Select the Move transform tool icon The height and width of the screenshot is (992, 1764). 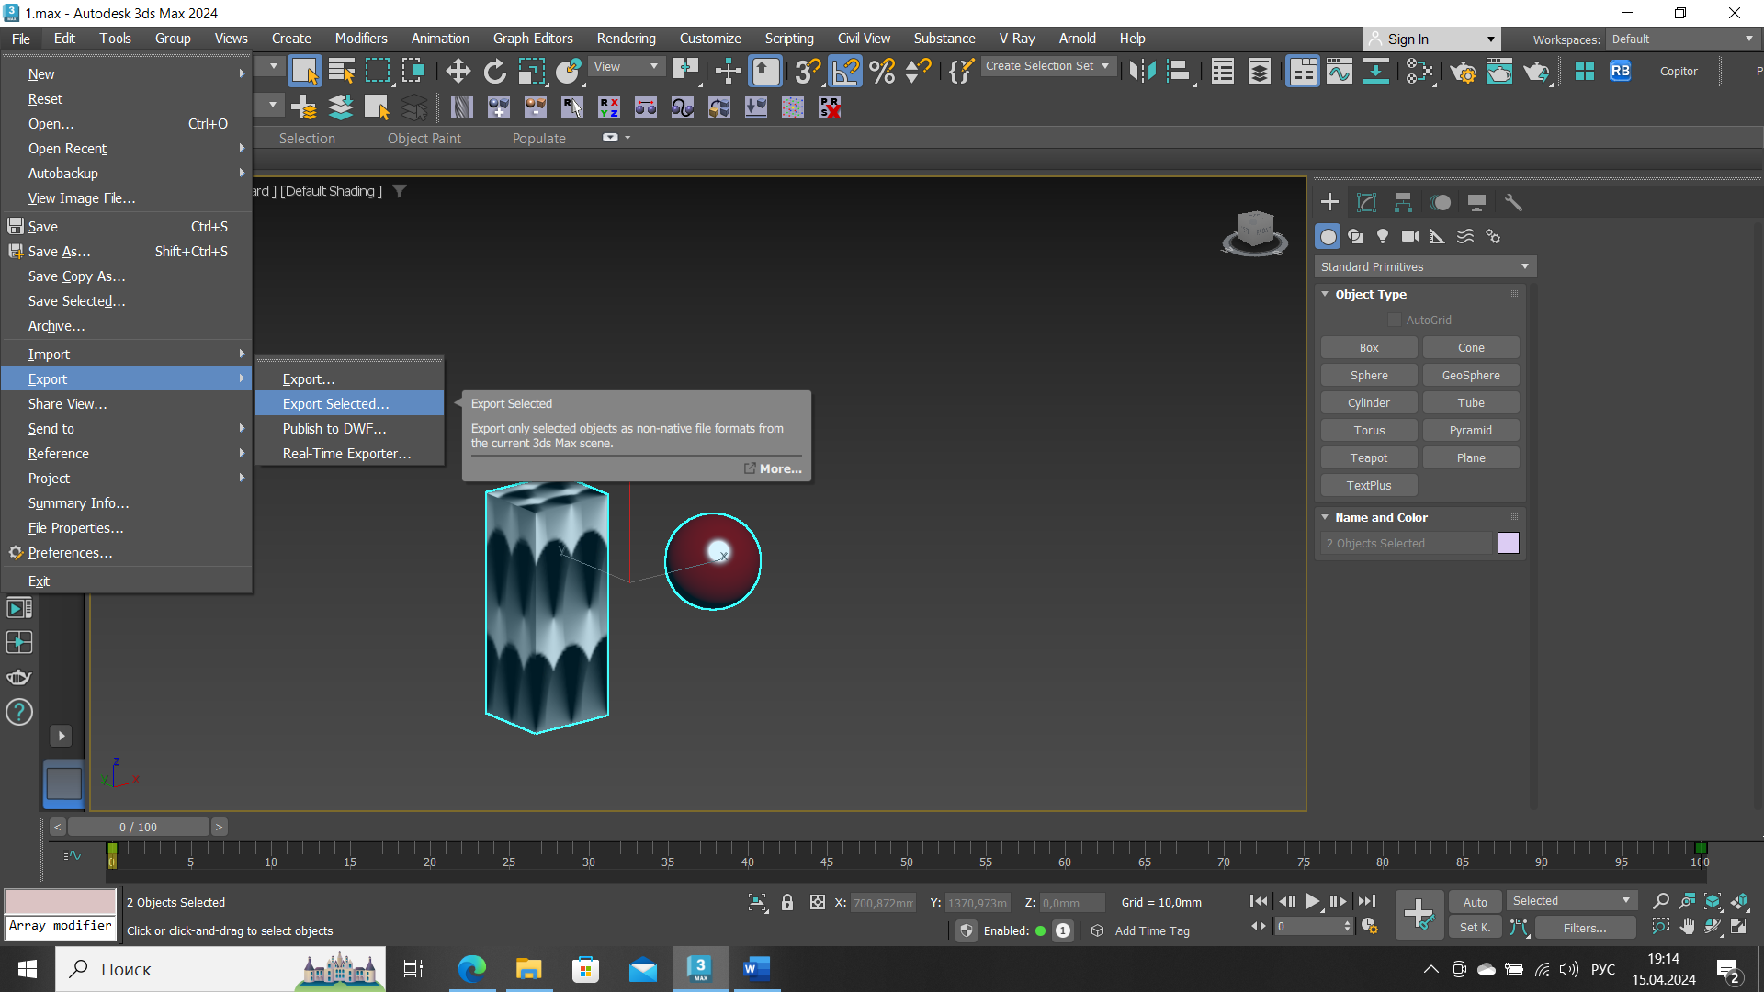click(x=458, y=71)
